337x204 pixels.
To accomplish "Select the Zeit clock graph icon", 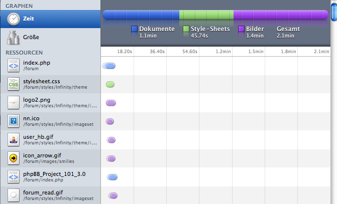I will pos(14,19).
